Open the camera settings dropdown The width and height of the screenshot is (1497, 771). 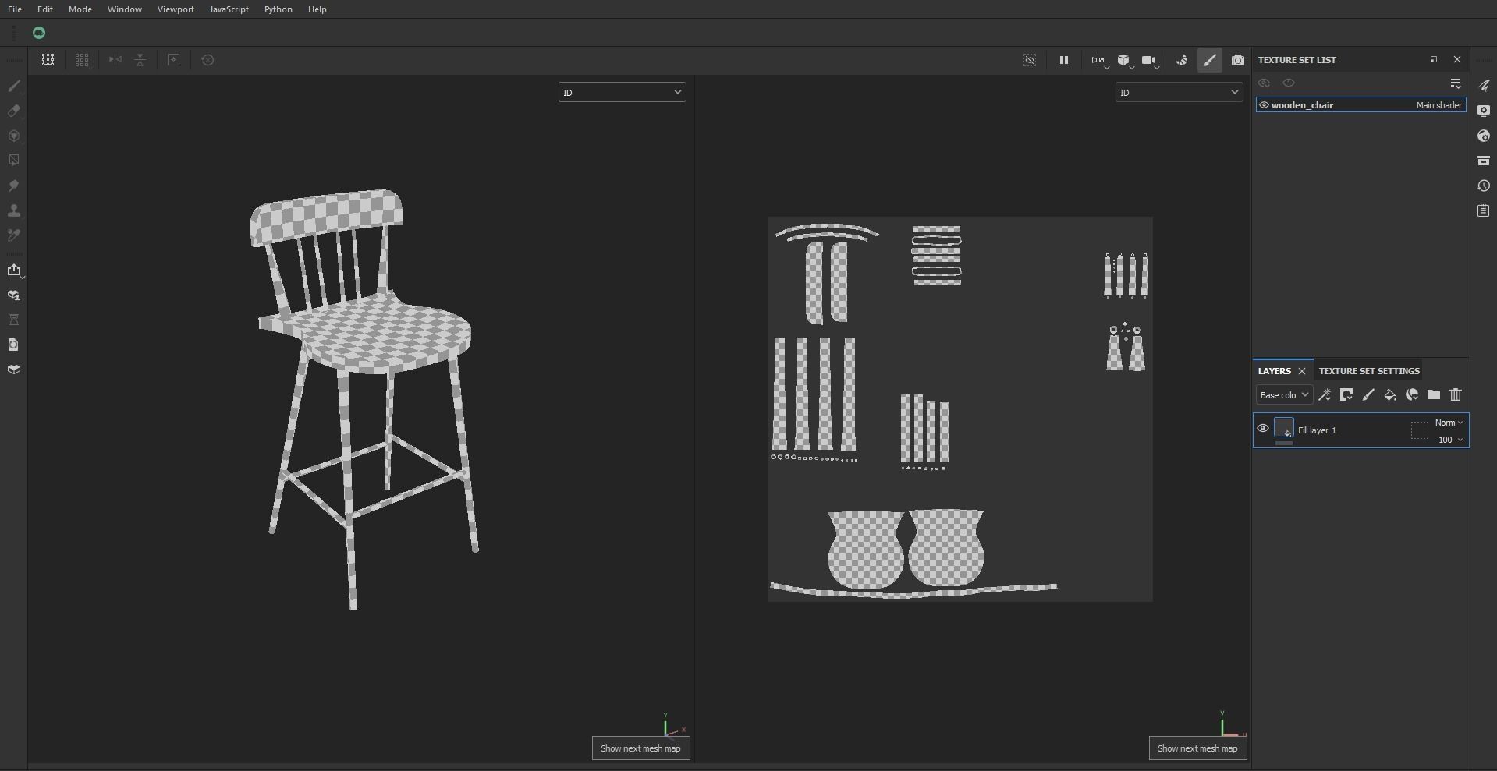coord(1150,61)
